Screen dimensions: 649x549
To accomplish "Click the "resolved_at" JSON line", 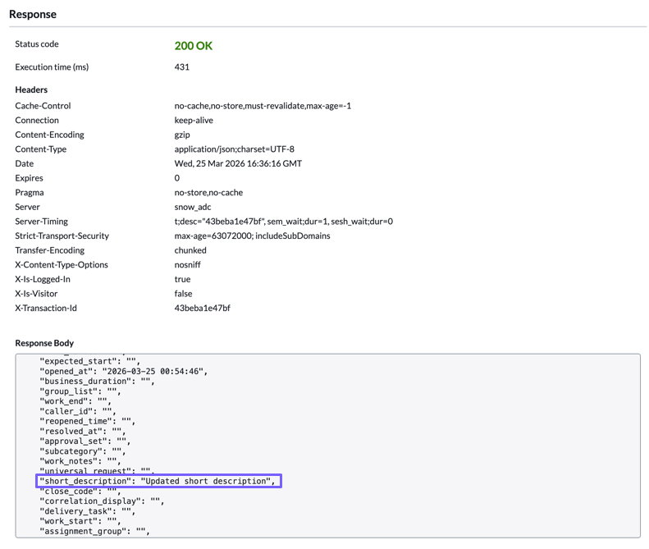I will point(82,432).
